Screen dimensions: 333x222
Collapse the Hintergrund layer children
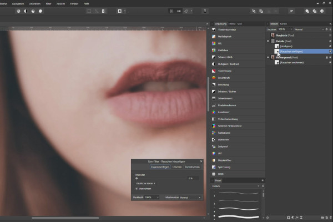[268, 57]
